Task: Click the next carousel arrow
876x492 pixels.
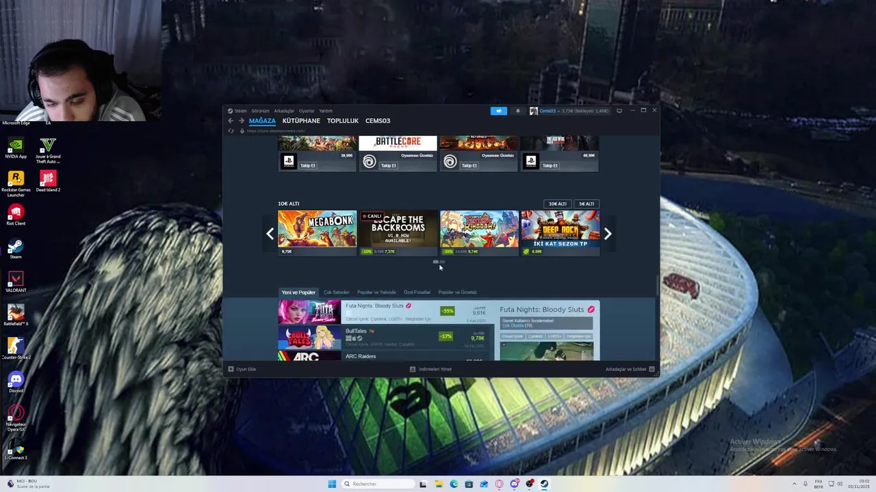Action: pos(608,234)
